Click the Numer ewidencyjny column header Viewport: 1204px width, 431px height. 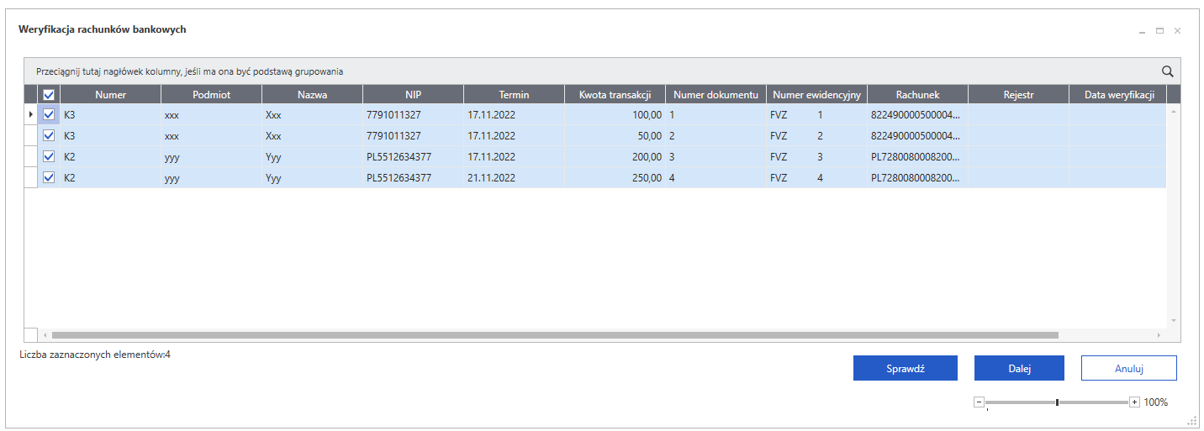[816, 95]
